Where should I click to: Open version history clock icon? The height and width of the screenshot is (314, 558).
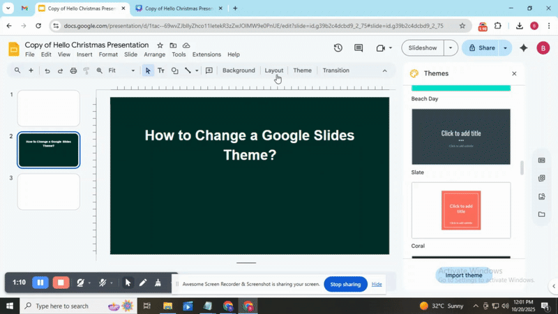[x=338, y=48]
